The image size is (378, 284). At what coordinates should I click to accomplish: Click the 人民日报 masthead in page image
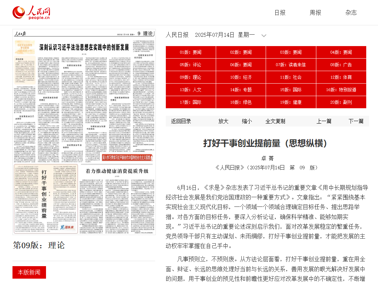click(20, 34)
